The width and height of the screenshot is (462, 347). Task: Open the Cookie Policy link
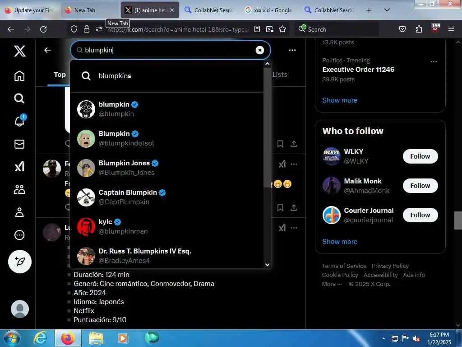[x=340, y=275]
